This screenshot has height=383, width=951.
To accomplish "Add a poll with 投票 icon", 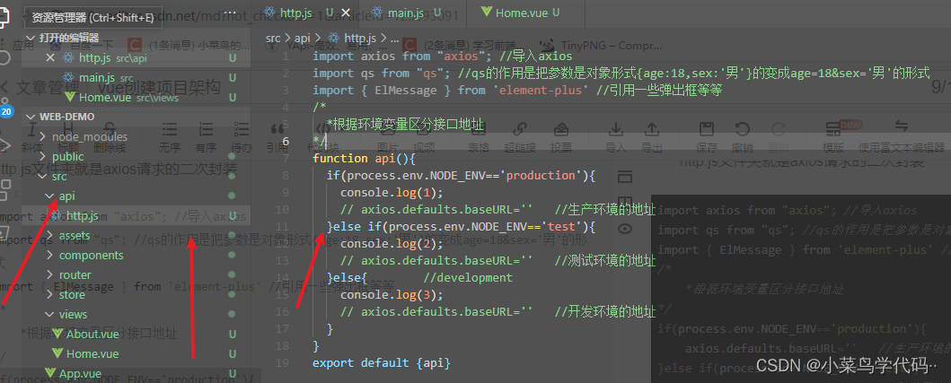I will [561, 129].
